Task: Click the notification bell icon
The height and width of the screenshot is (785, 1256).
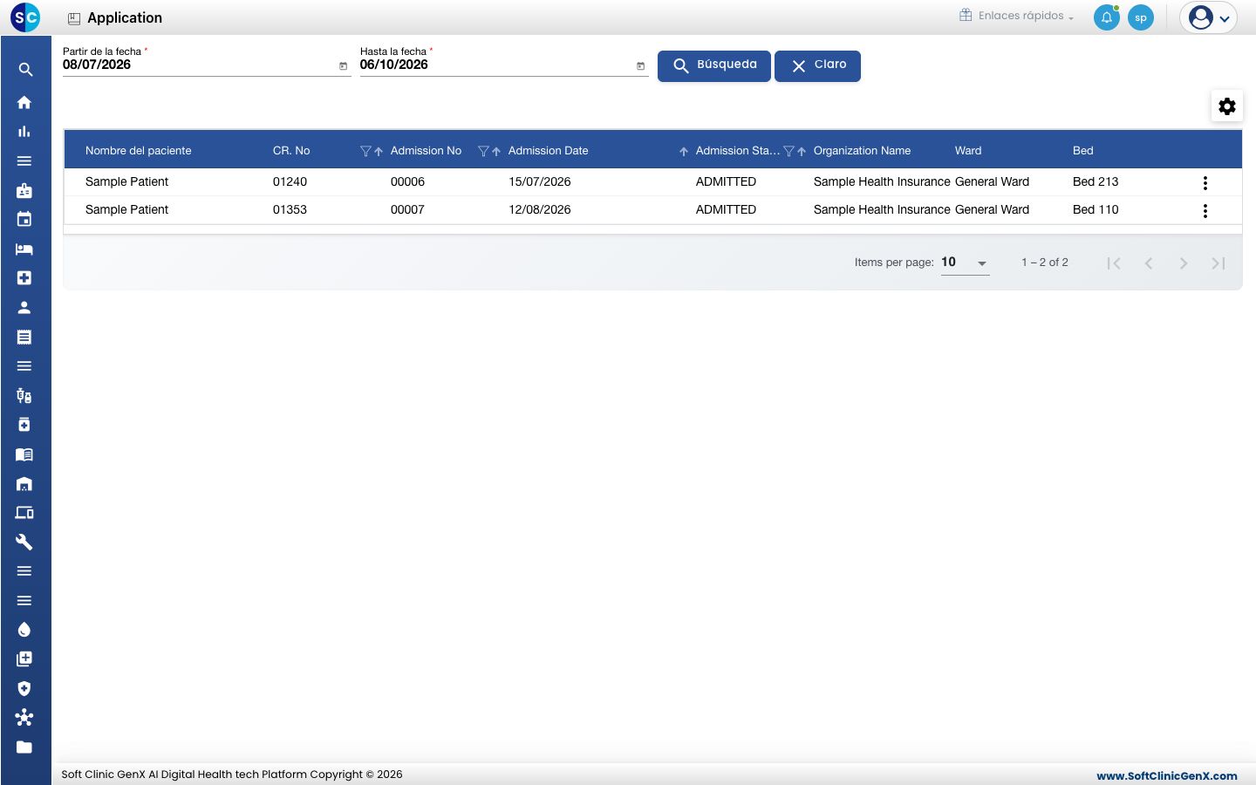Action: click(1107, 17)
